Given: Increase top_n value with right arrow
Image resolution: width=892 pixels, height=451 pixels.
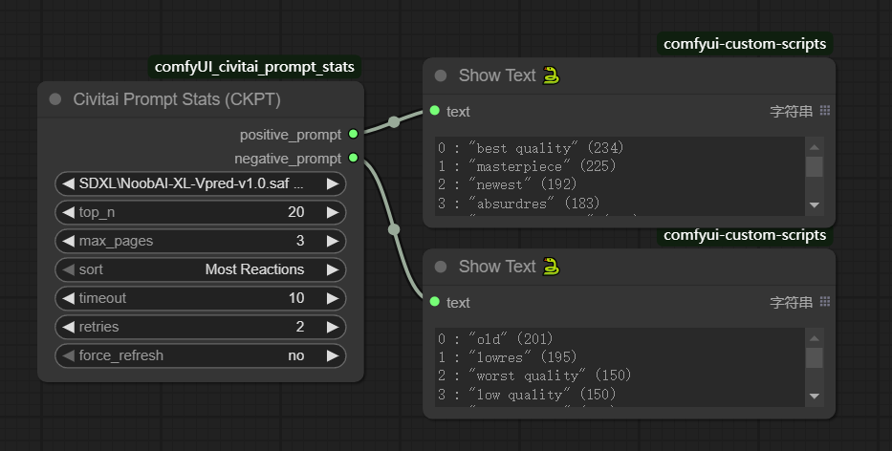Looking at the screenshot, I should click(333, 212).
